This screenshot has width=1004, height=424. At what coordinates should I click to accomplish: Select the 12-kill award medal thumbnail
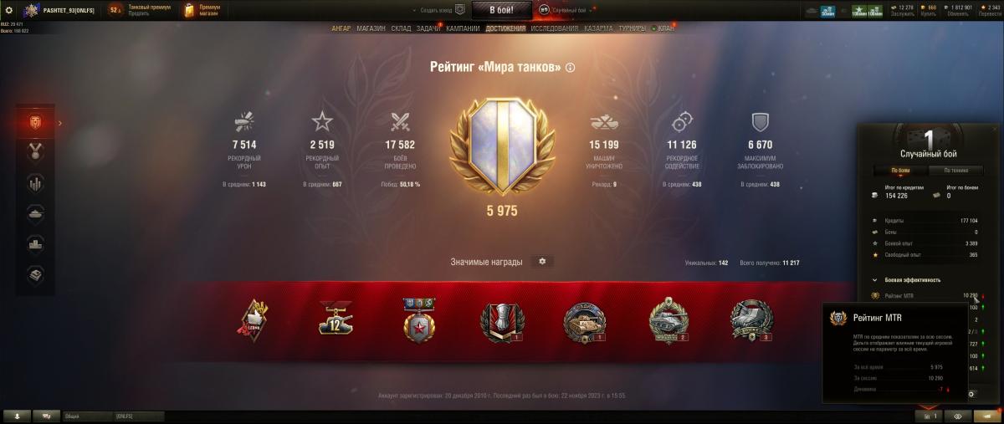click(x=336, y=319)
